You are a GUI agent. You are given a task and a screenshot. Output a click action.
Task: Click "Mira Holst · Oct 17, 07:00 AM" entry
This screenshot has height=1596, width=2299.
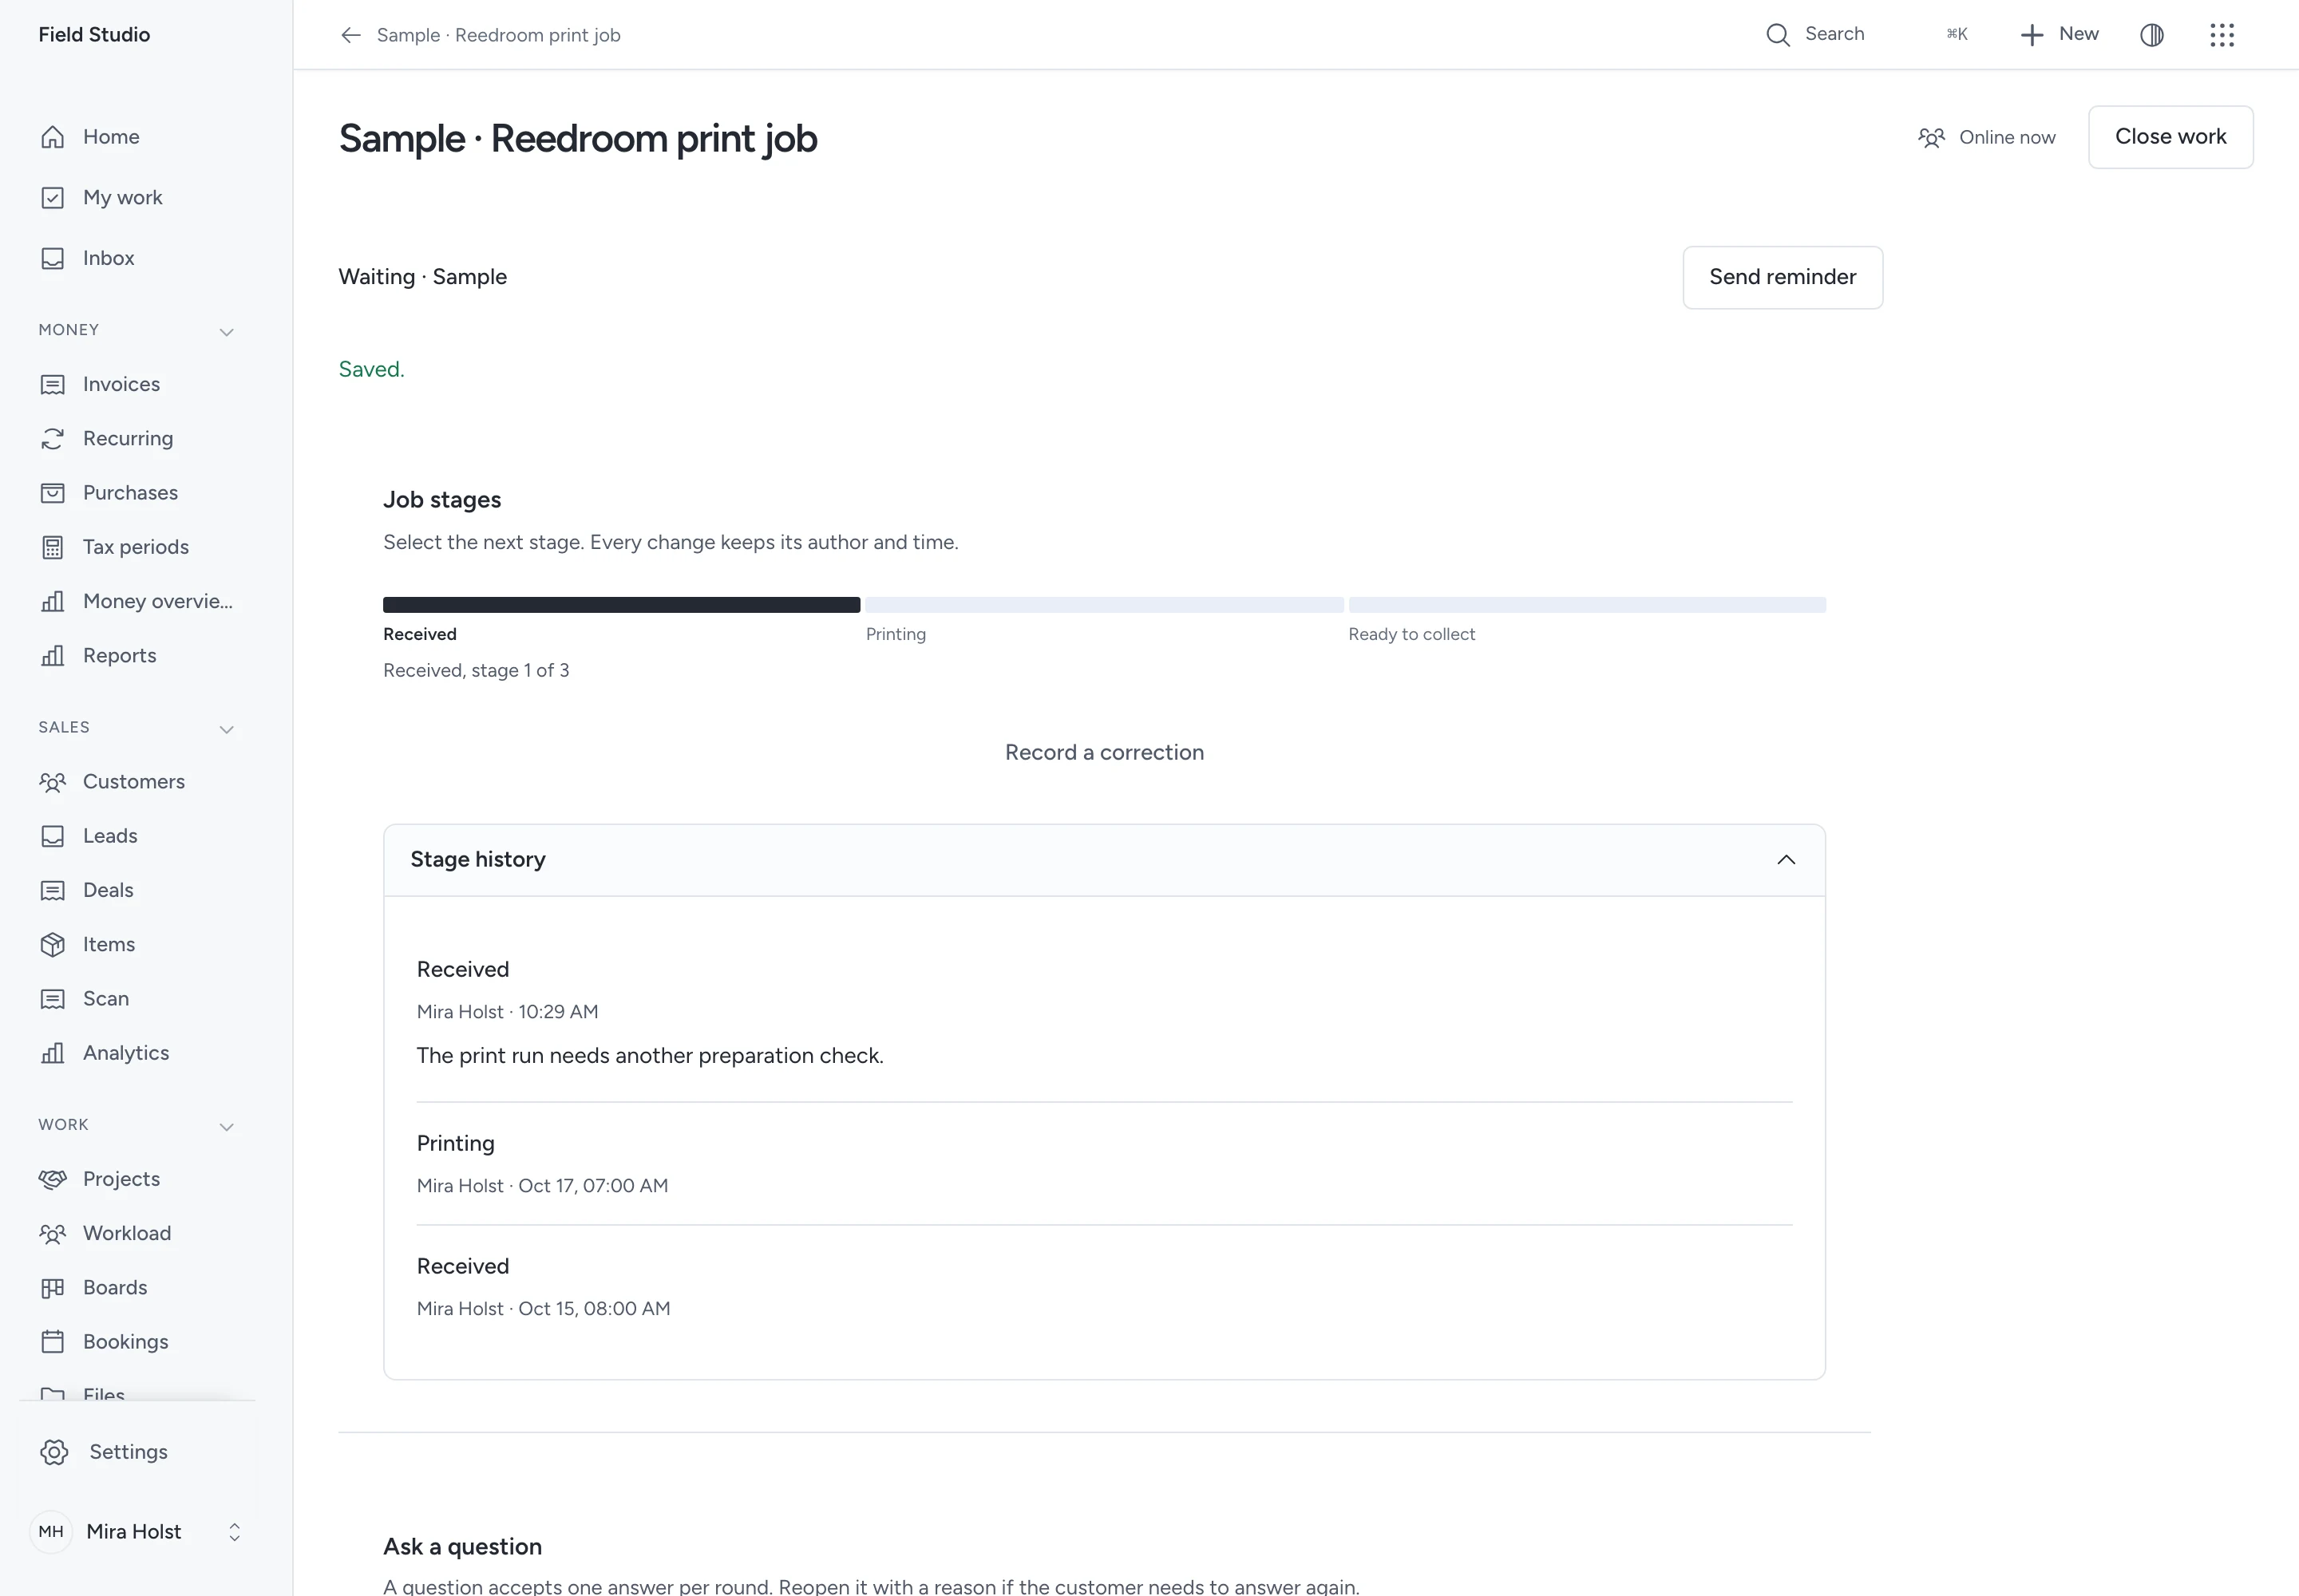pyautogui.click(x=542, y=1186)
